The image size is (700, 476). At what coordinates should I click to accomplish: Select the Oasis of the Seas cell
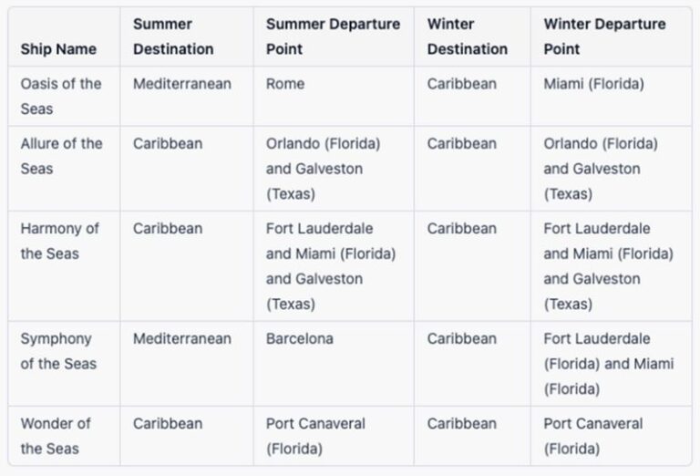click(61, 96)
